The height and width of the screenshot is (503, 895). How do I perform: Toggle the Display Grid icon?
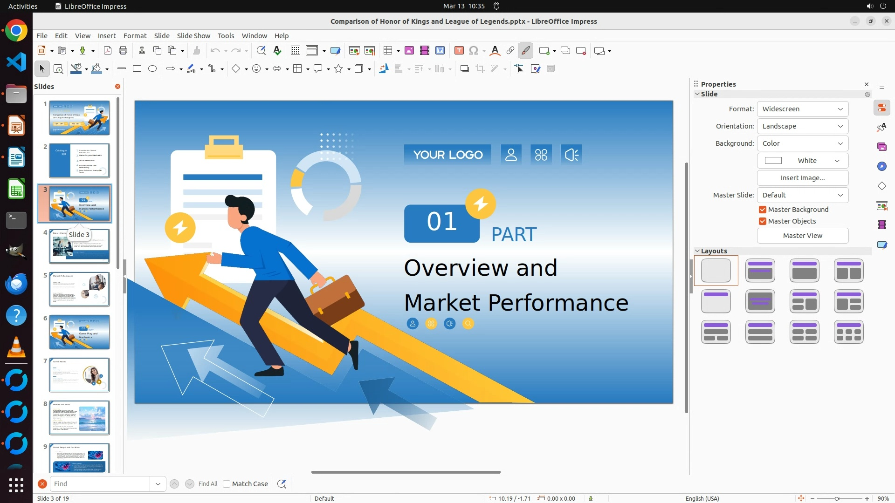pyautogui.click(x=295, y=51)
